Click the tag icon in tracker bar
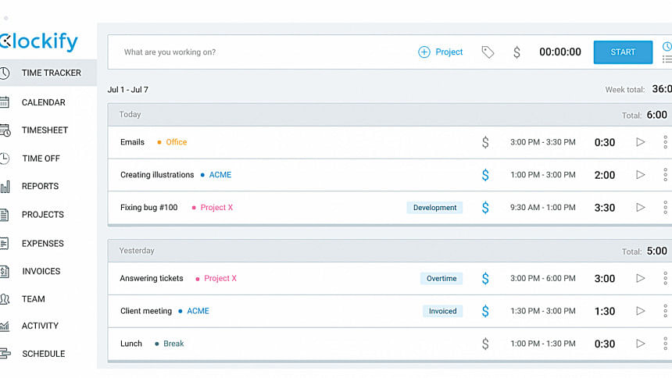Viewport: 672px width, 378px height. pyautogui.click(x=488, y=52)
